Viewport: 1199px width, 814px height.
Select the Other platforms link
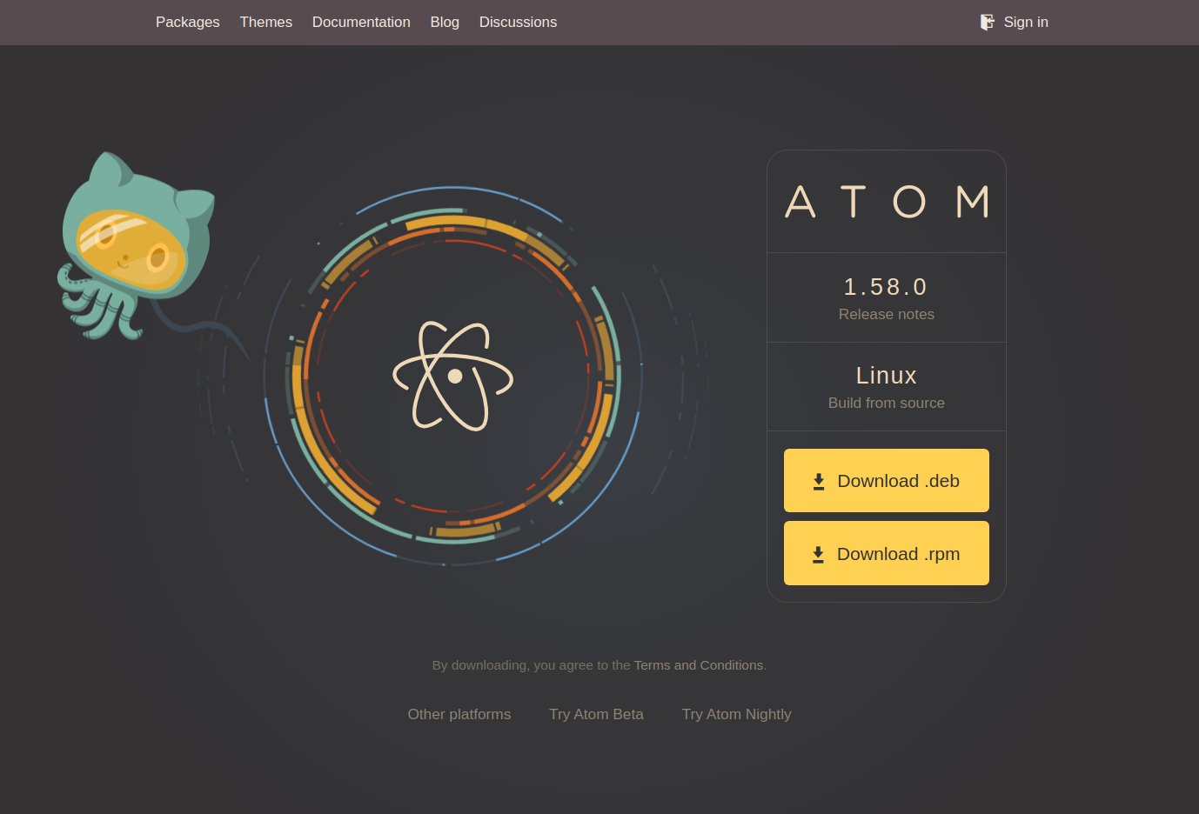459,714
